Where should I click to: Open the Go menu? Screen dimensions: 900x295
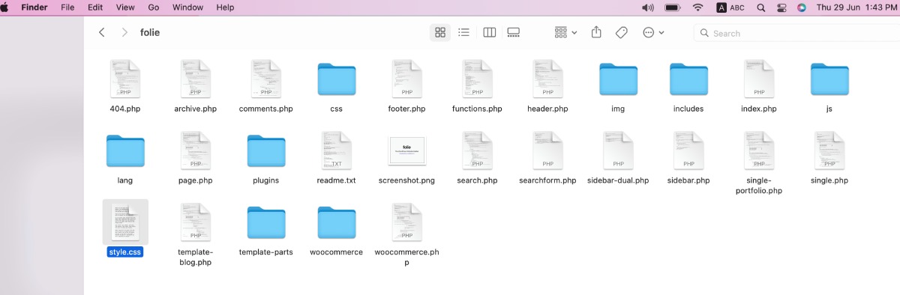coord(154,7)
